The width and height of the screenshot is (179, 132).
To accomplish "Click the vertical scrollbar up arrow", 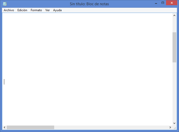I will (174, 15).
